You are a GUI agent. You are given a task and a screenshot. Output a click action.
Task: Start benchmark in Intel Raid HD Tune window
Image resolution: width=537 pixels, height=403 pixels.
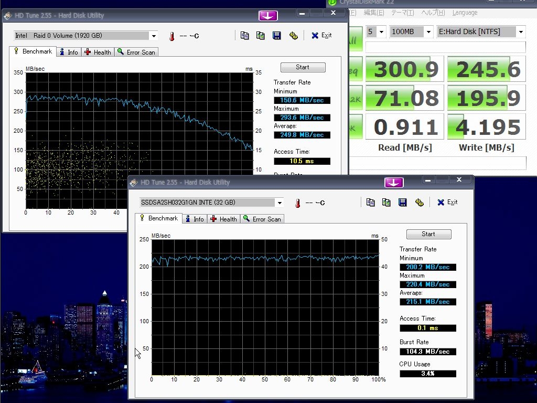click(303, 67)
